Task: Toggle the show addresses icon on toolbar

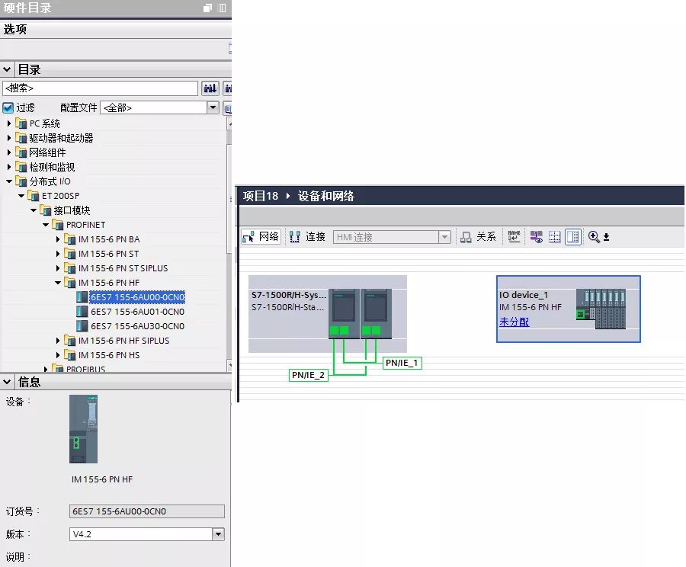Action: [x=535, y=237]
